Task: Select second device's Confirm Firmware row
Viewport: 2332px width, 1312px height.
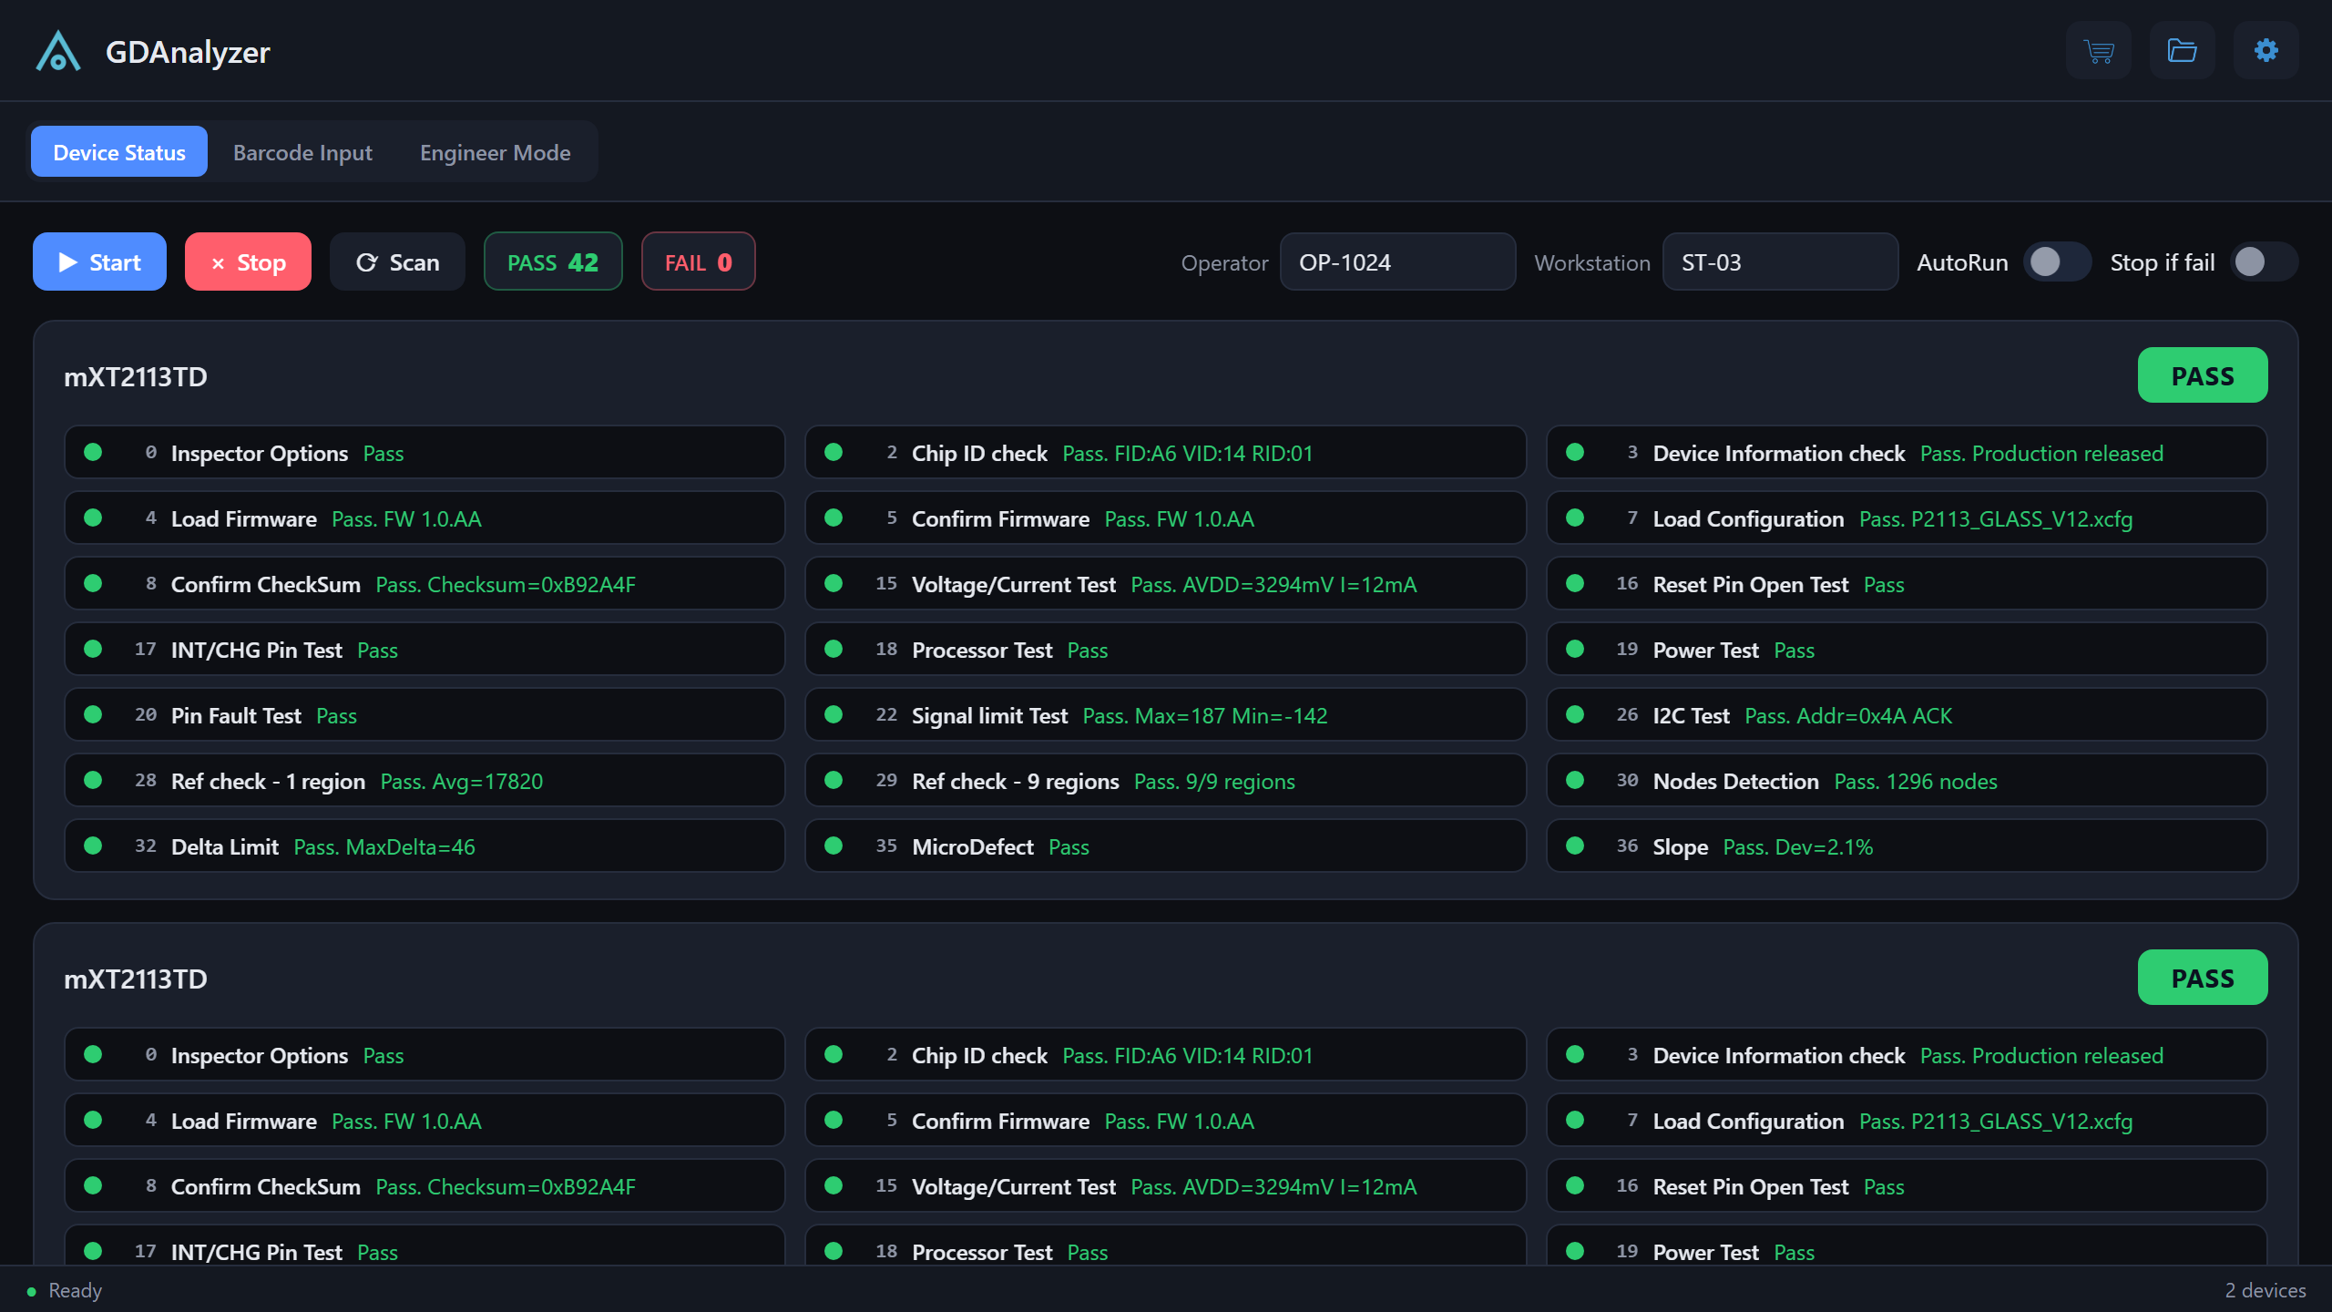Action: [1165, 1121]
